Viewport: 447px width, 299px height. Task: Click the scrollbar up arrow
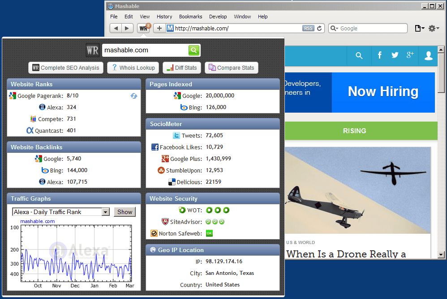pos(441,50)
